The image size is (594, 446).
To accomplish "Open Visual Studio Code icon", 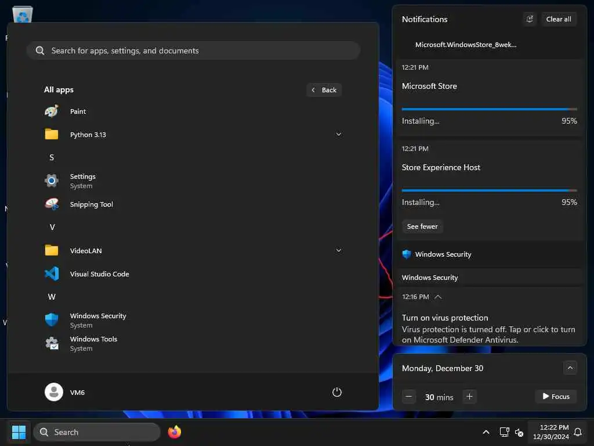I will click(52, 274).
